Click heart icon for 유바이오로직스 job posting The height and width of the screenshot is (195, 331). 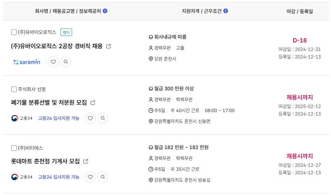coord(53,62)
